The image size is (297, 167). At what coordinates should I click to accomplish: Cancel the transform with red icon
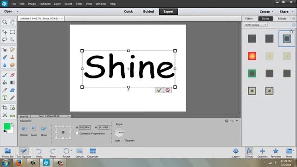[x=168, y=90]
